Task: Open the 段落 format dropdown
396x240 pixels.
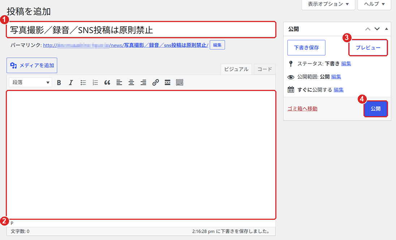Action: pos(30,83)
